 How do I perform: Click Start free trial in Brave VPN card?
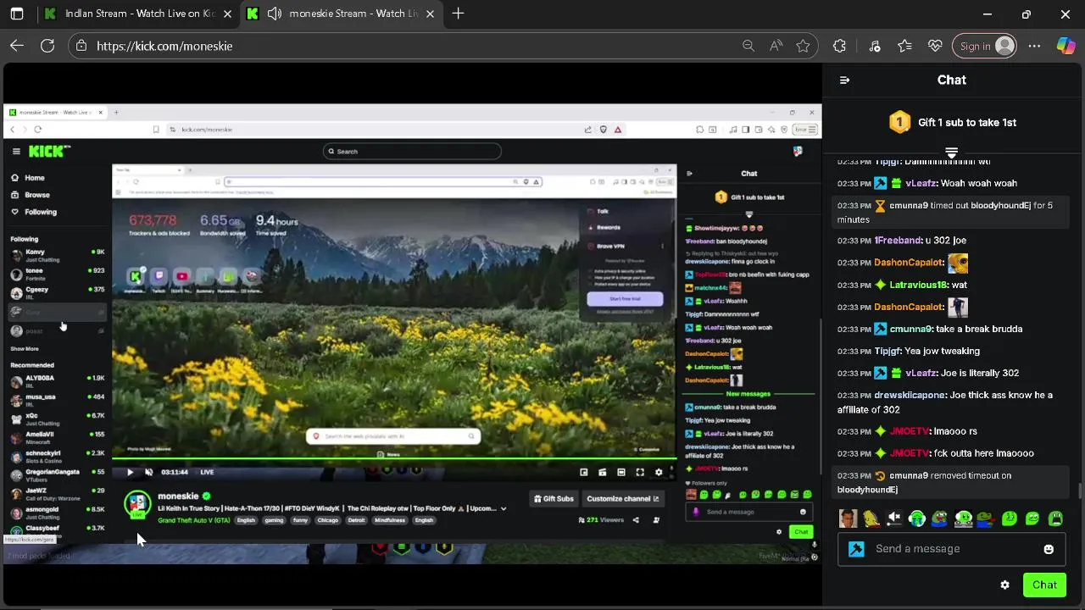625,299
